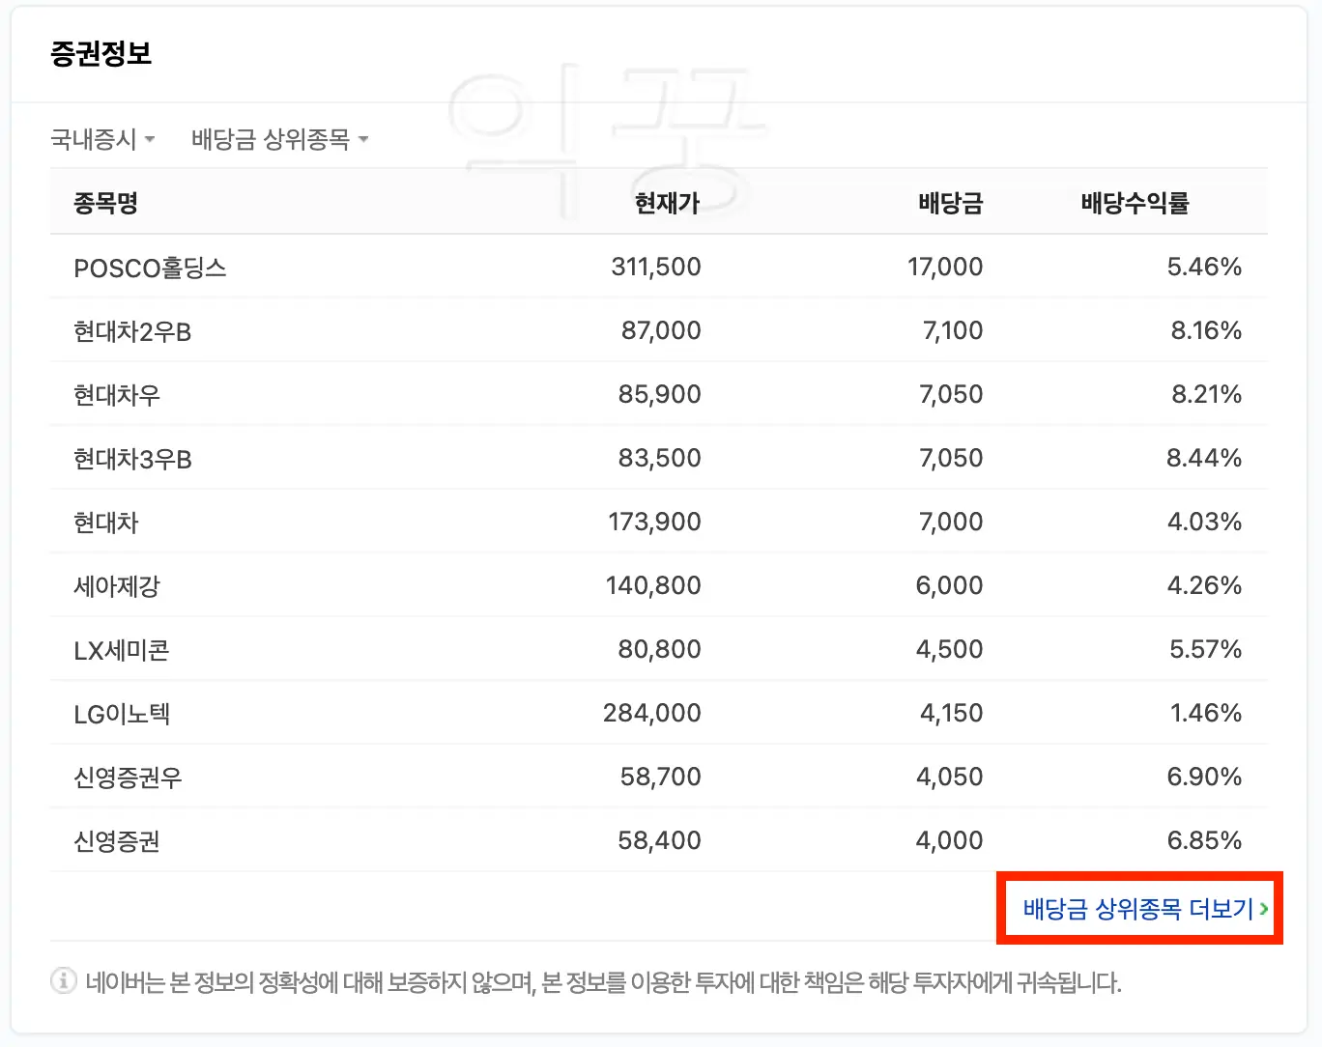Click the arrow icon after 더보기

(x=1264, y=909)
